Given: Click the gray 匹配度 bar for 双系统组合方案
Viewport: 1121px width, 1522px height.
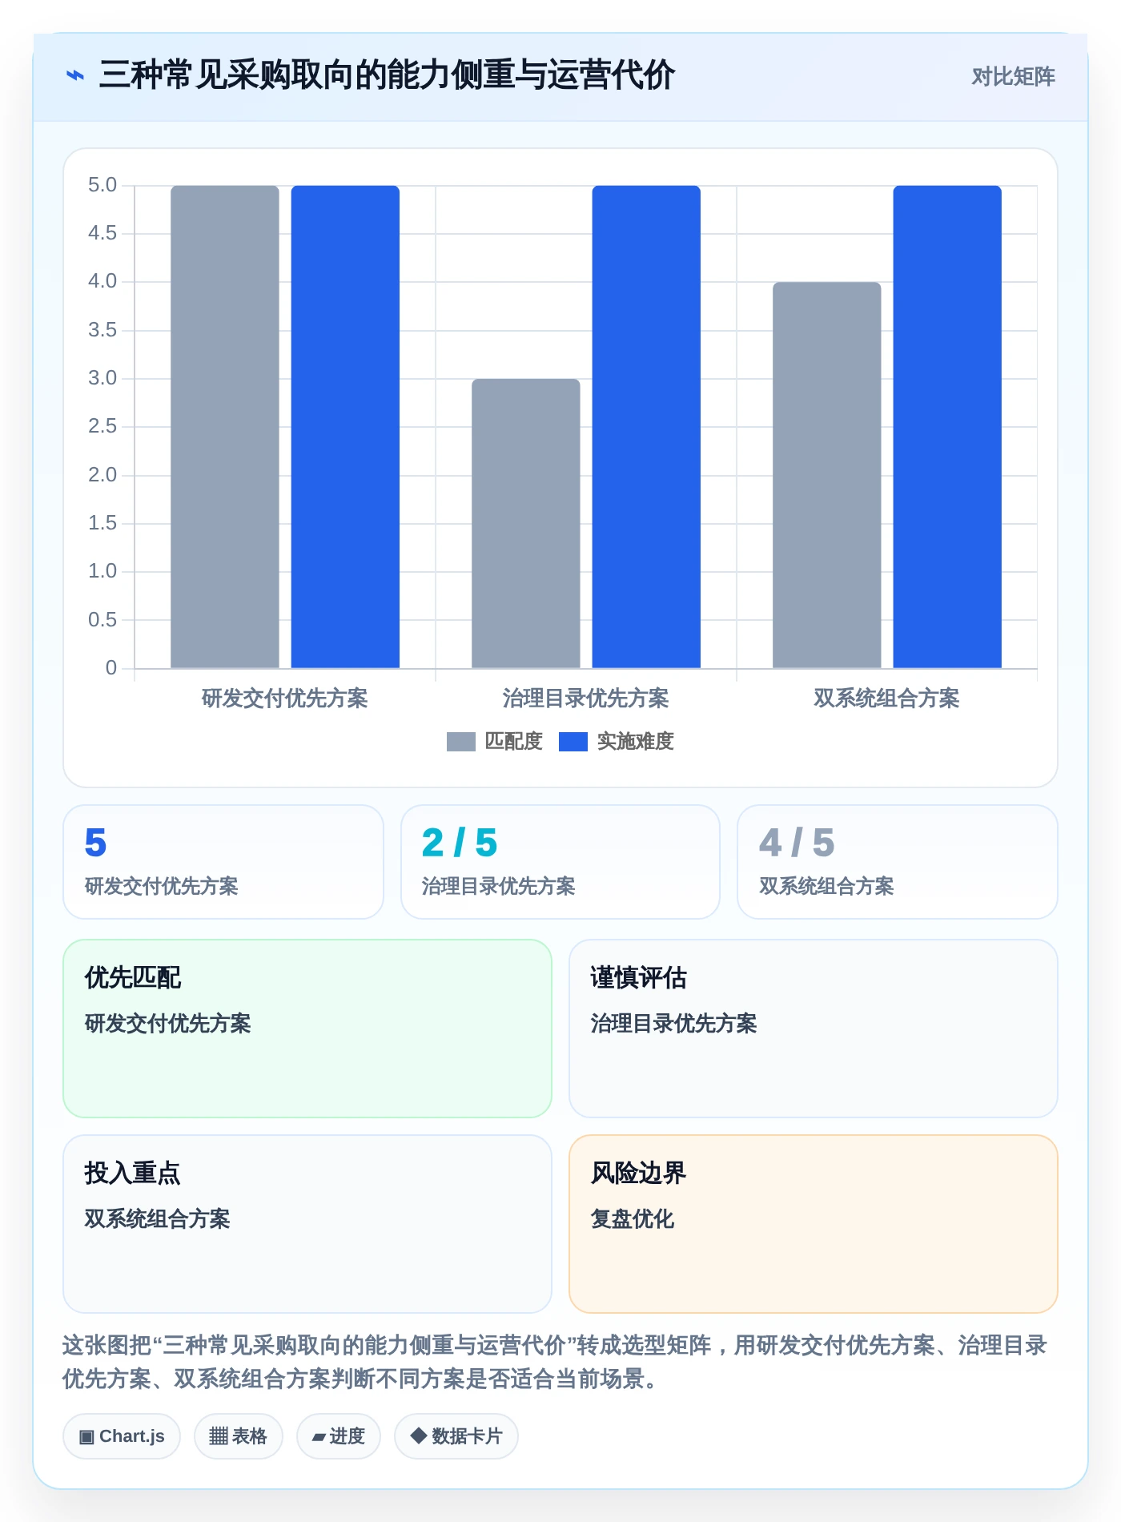Looking at the screenshot, I should click(827, 475).
